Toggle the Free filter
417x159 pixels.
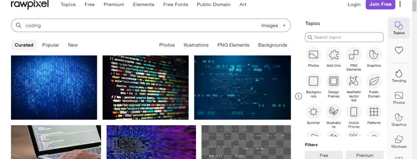(x=324, y=155)
